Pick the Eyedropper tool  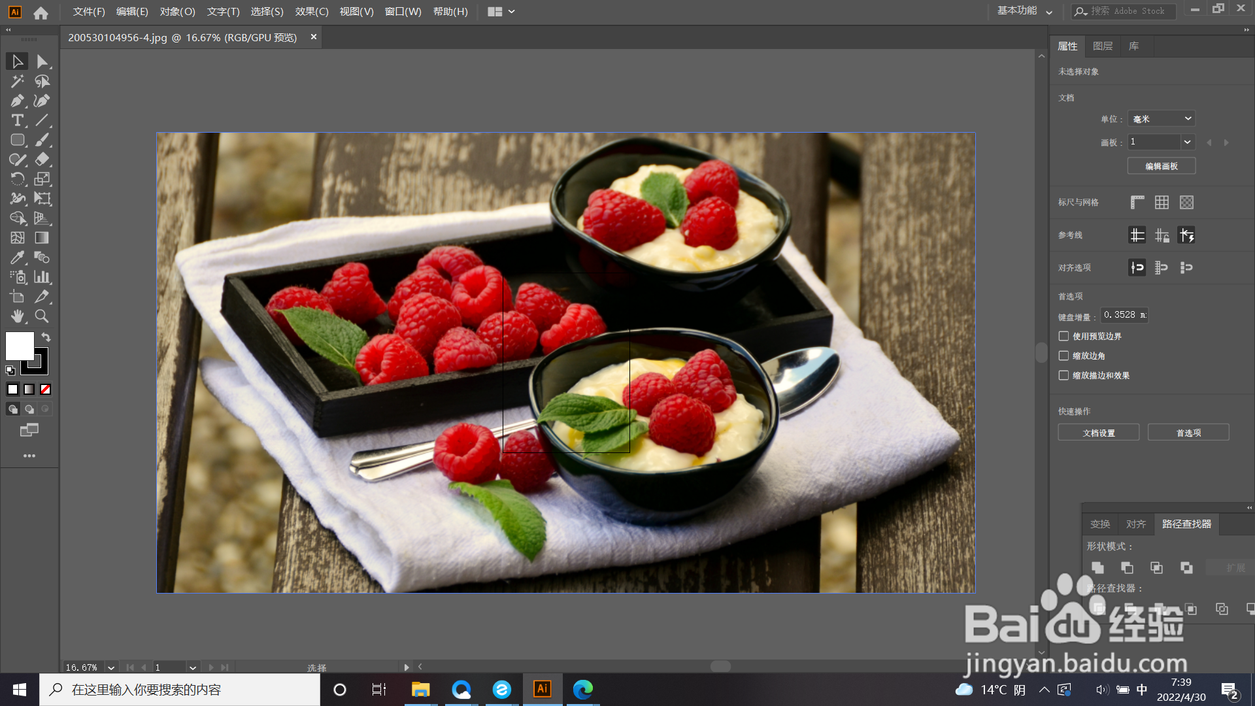[17, 258]
